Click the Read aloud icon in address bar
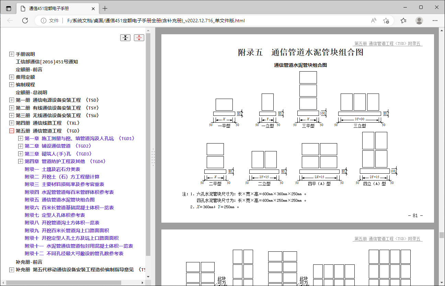Screen dimensions: 445x286 coord(374,21)
